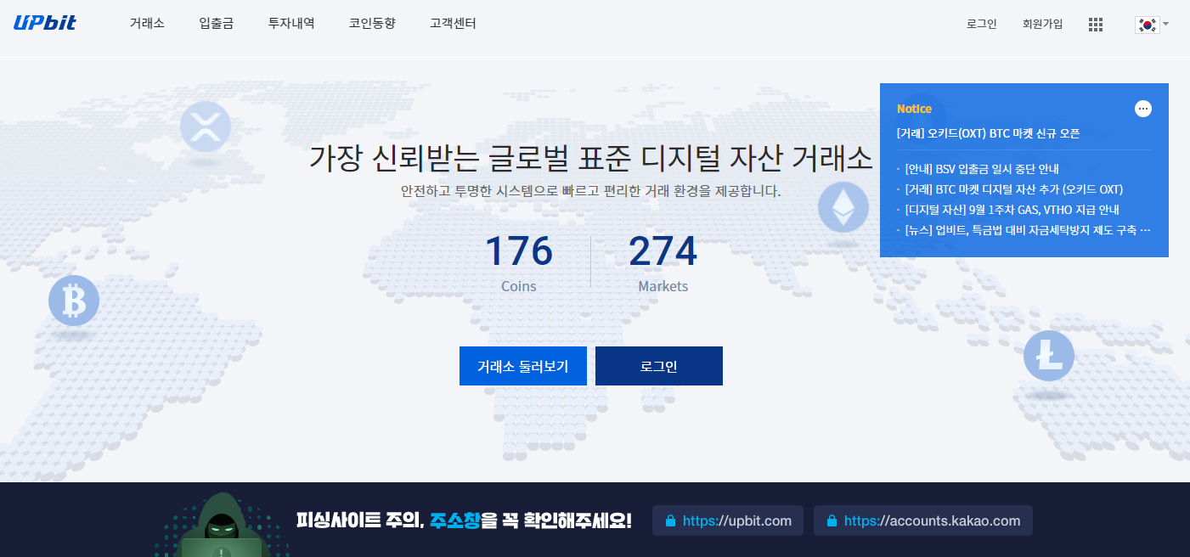Click the 피싱사이트 주의 warning banner text

coord(464,520)
